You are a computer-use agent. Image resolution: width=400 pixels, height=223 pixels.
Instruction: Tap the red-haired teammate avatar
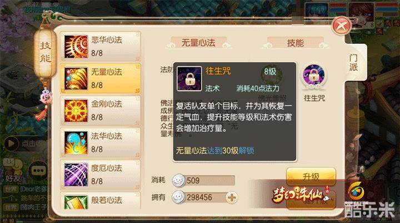pos(361,13)
